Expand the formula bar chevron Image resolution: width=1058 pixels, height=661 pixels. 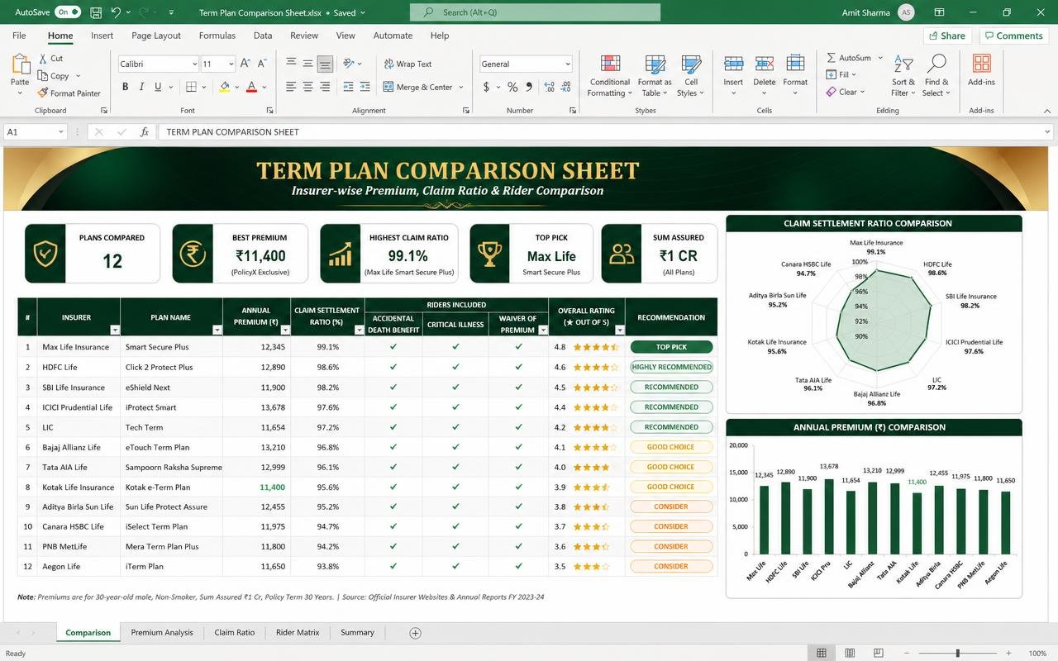pyautogui.click(x=1047, y=131)
